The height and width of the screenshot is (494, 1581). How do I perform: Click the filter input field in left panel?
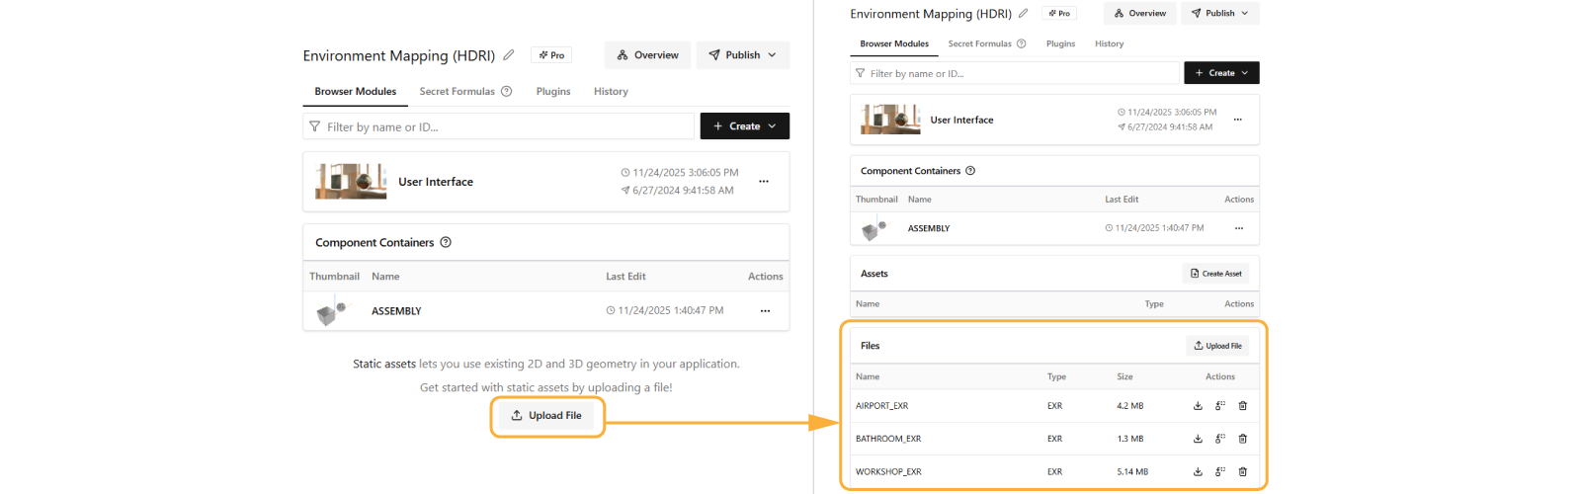click(x=499, y=126)
